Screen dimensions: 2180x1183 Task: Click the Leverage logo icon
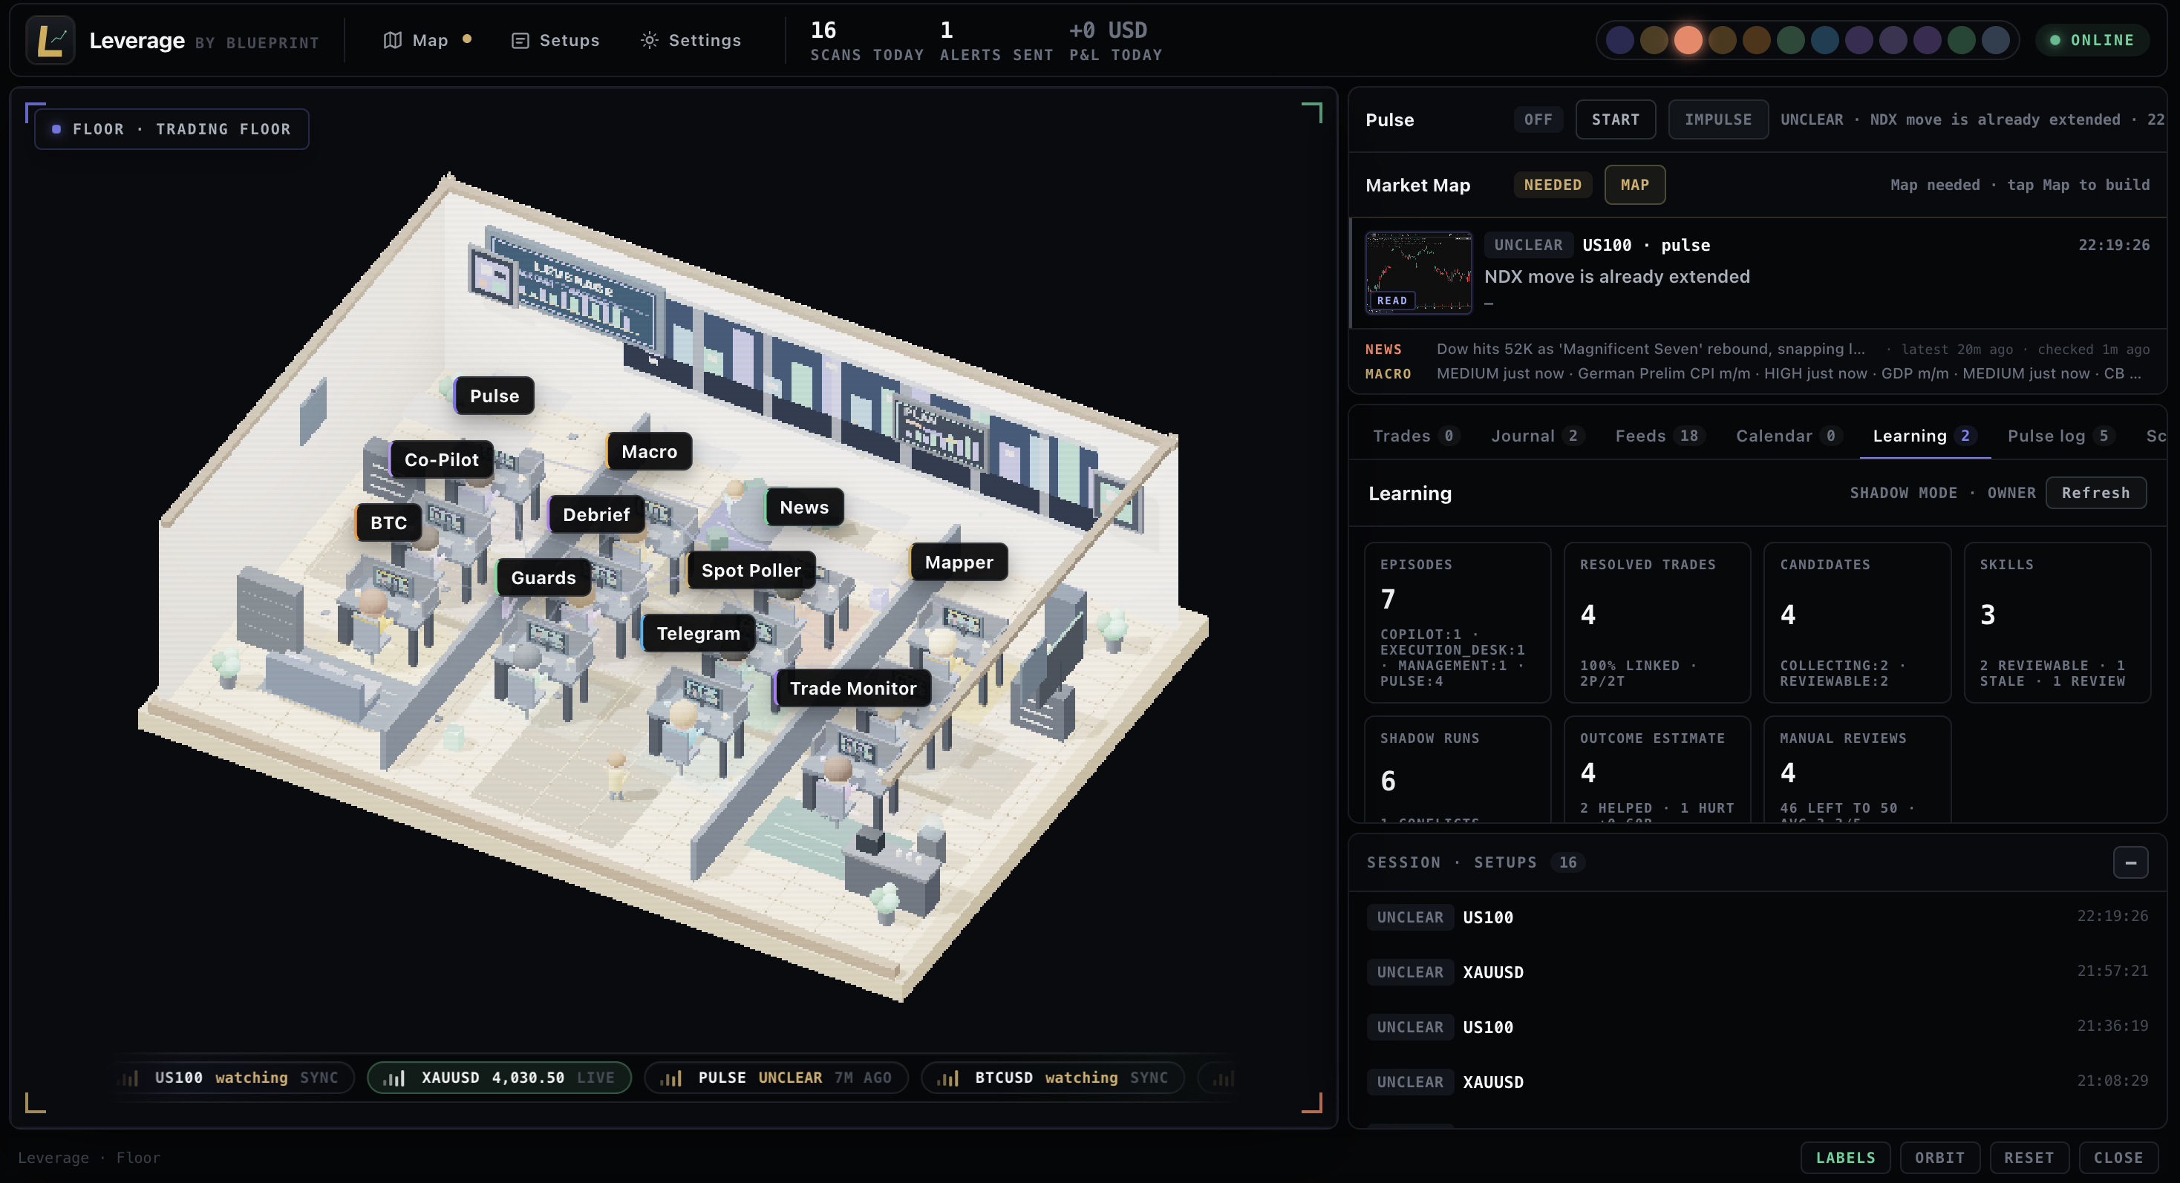click(x=50, y=40)
